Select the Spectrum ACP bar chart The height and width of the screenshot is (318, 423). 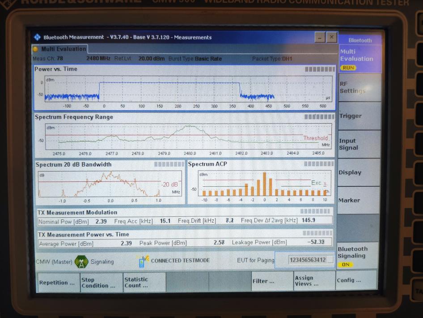point(264,183)
